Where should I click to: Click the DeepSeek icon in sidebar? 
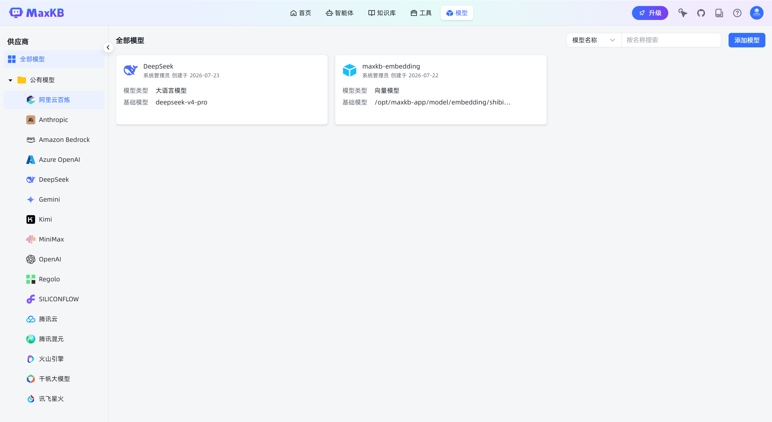point(31,180)
